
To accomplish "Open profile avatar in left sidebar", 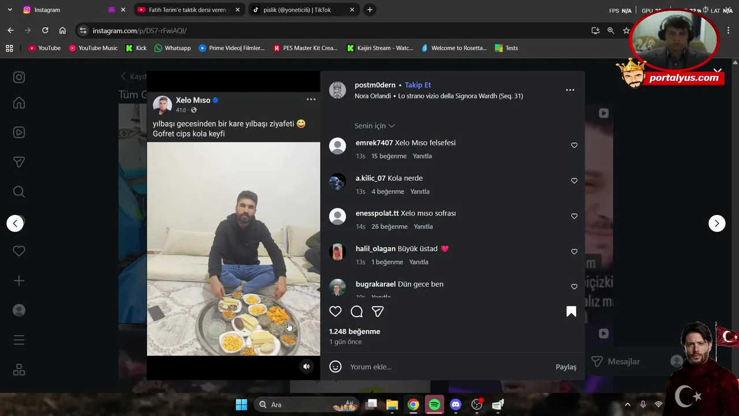I will click(19, 310).
